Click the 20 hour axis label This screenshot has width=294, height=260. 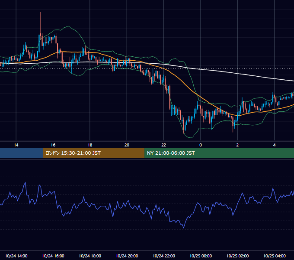127,145
